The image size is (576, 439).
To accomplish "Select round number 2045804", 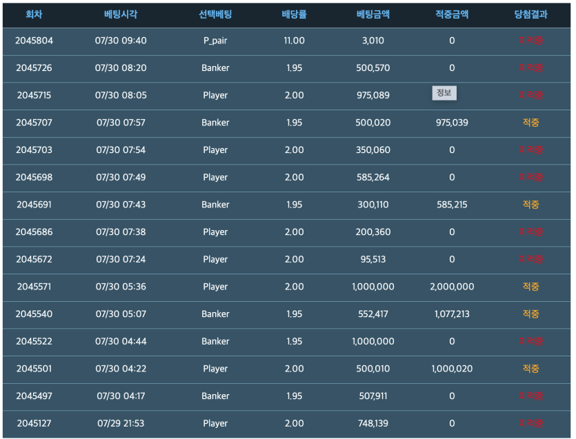I will click(34, 41).
